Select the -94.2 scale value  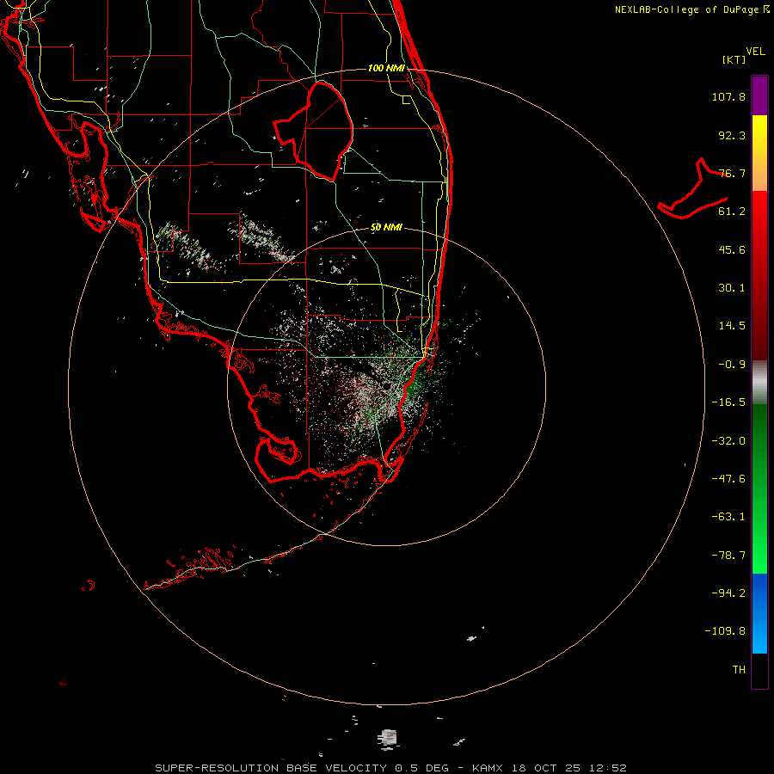tap(728, 593)
